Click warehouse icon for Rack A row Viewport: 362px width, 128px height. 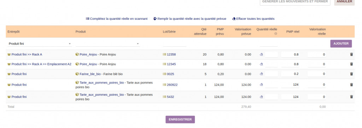[9, 54]
